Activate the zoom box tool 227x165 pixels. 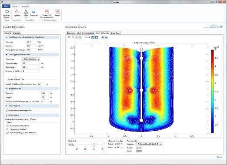77,37
